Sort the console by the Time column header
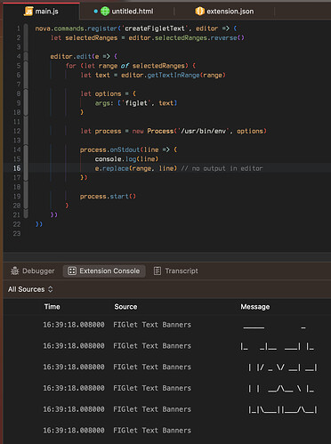Image resolution: width=331 pixels, height=444 pixels. click(x=52, y=307)
